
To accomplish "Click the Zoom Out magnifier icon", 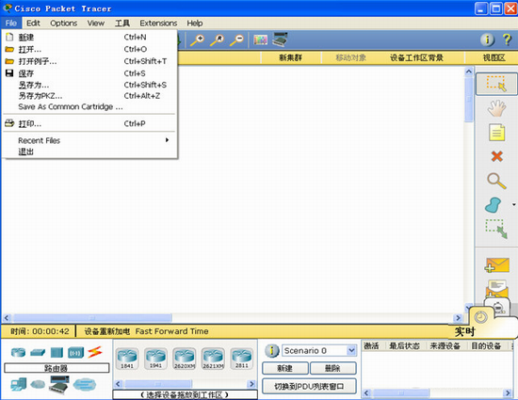I will (x=236, y=40).
